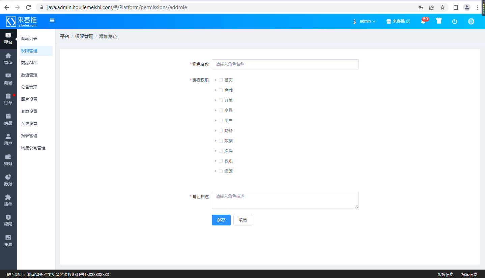The height and width of the screenshot is (278, 485).
Task: Collapse sidebar with the hamburger menu icon
Action: (52, 21)
